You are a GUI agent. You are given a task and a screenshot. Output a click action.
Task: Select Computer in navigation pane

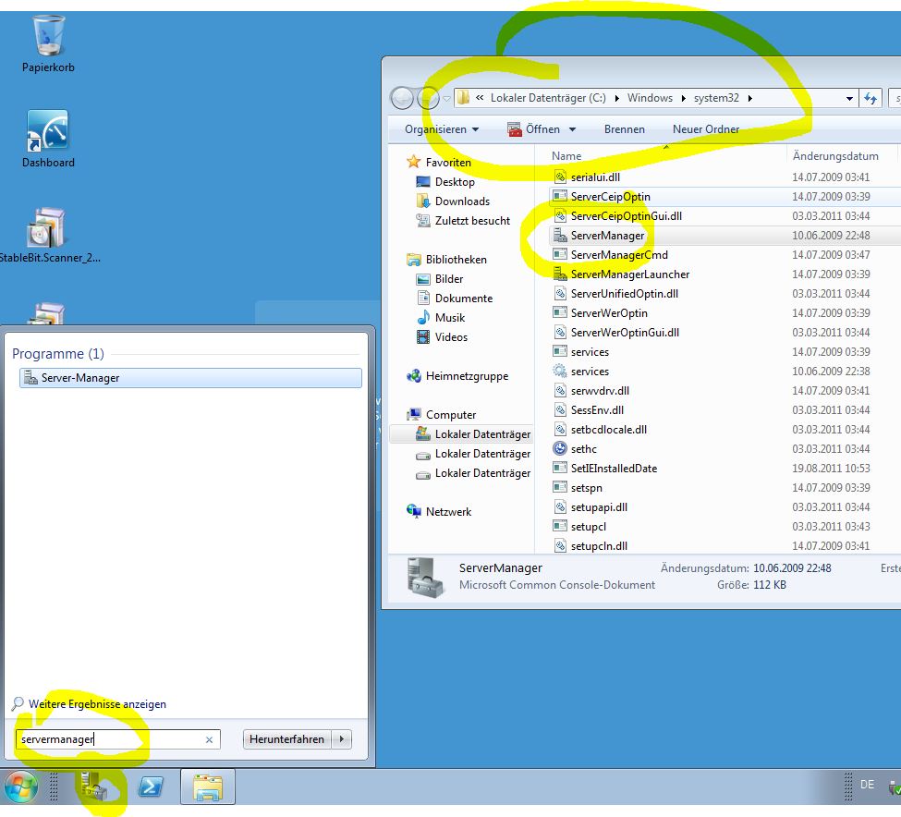tap(451, 414)
